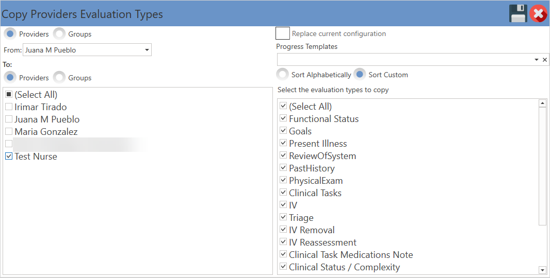550x278 pixels.
Task: Check the Replace current configuration box
Action: pos(282,33)
